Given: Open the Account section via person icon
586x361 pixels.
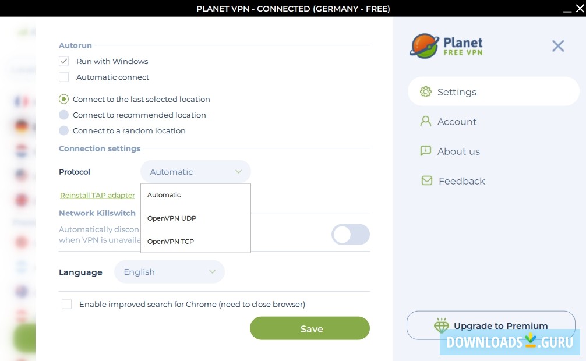Looking at the screenshot, I should 427,122.
